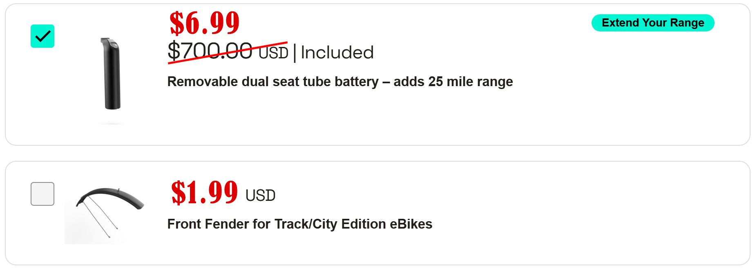Open the Removable dual seat tube battery title
This screenshot has width=755, height=269.
[273, 82]
